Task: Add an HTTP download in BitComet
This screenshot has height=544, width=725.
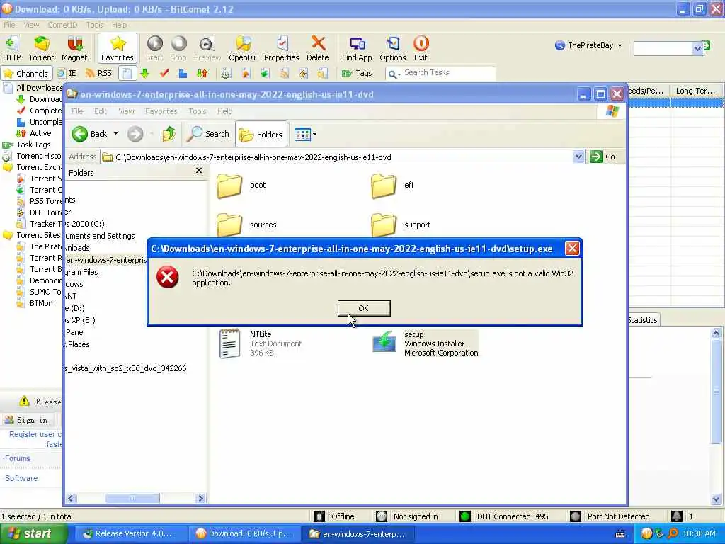Action: pos(12,49)
